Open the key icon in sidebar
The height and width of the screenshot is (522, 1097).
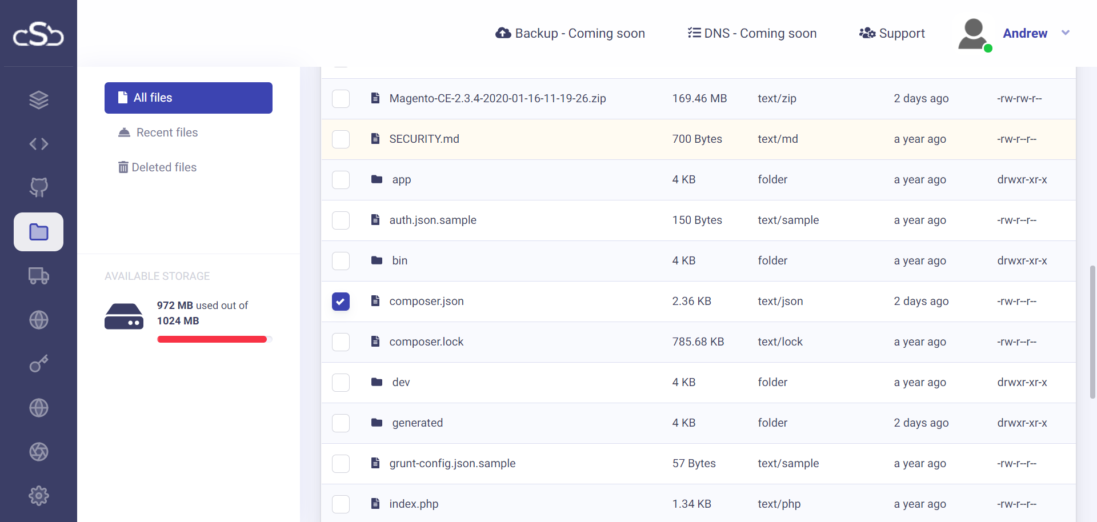[x=38, y=364]
